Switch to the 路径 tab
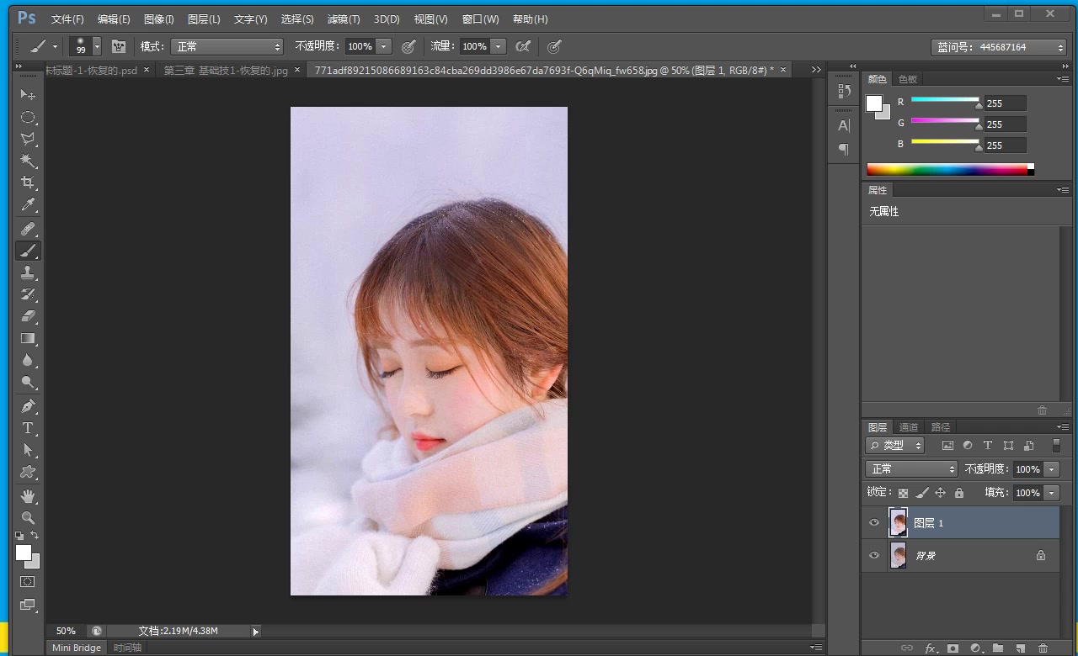 [941, 427]
